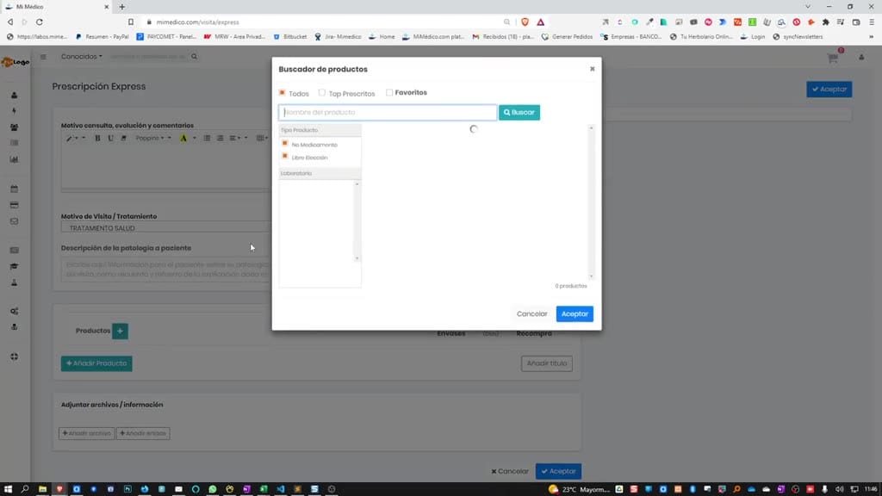This screenshot has width=882, height=496.
Task: Click the bottom Aceptar page button
Action: click(x=558, y=471)
